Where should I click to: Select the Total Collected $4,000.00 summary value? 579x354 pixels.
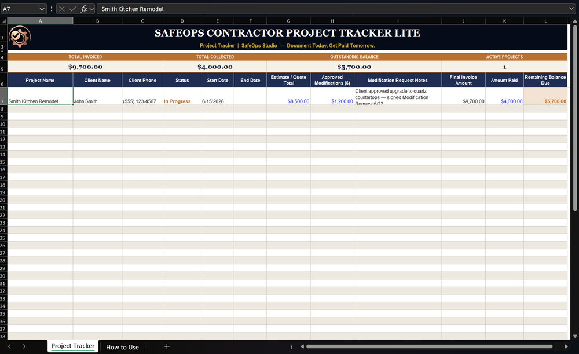215,67
